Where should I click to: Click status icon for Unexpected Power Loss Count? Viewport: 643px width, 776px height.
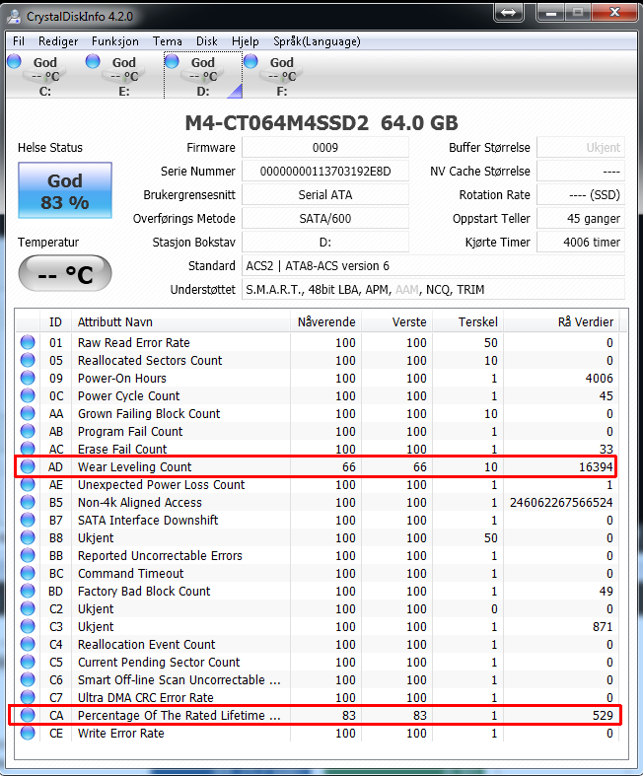pos(28,484)
